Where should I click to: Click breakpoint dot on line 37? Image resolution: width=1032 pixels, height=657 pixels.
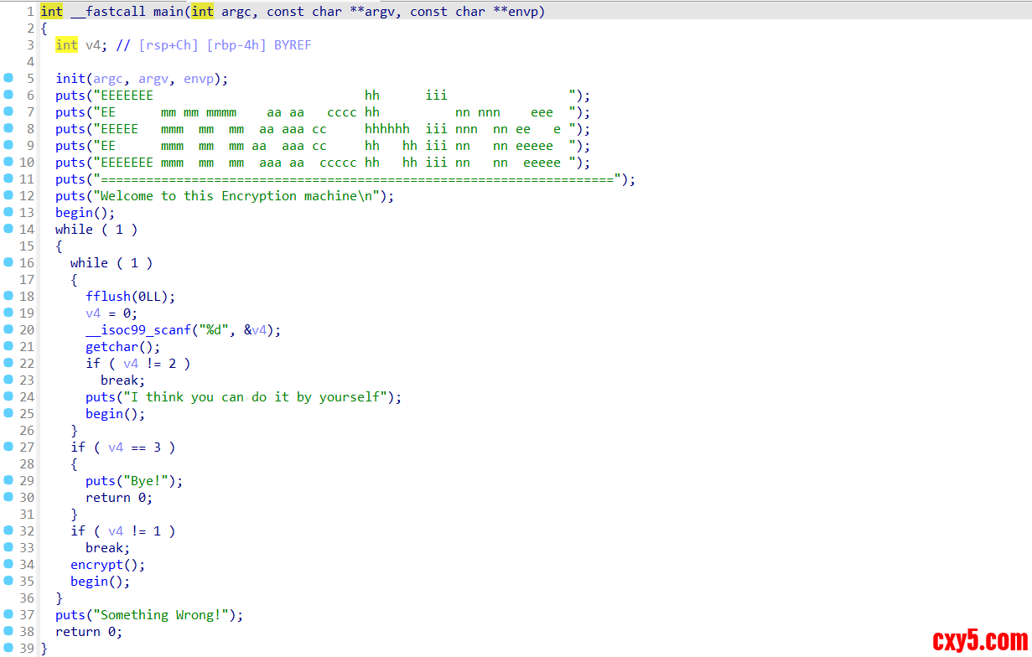[8, 614]
